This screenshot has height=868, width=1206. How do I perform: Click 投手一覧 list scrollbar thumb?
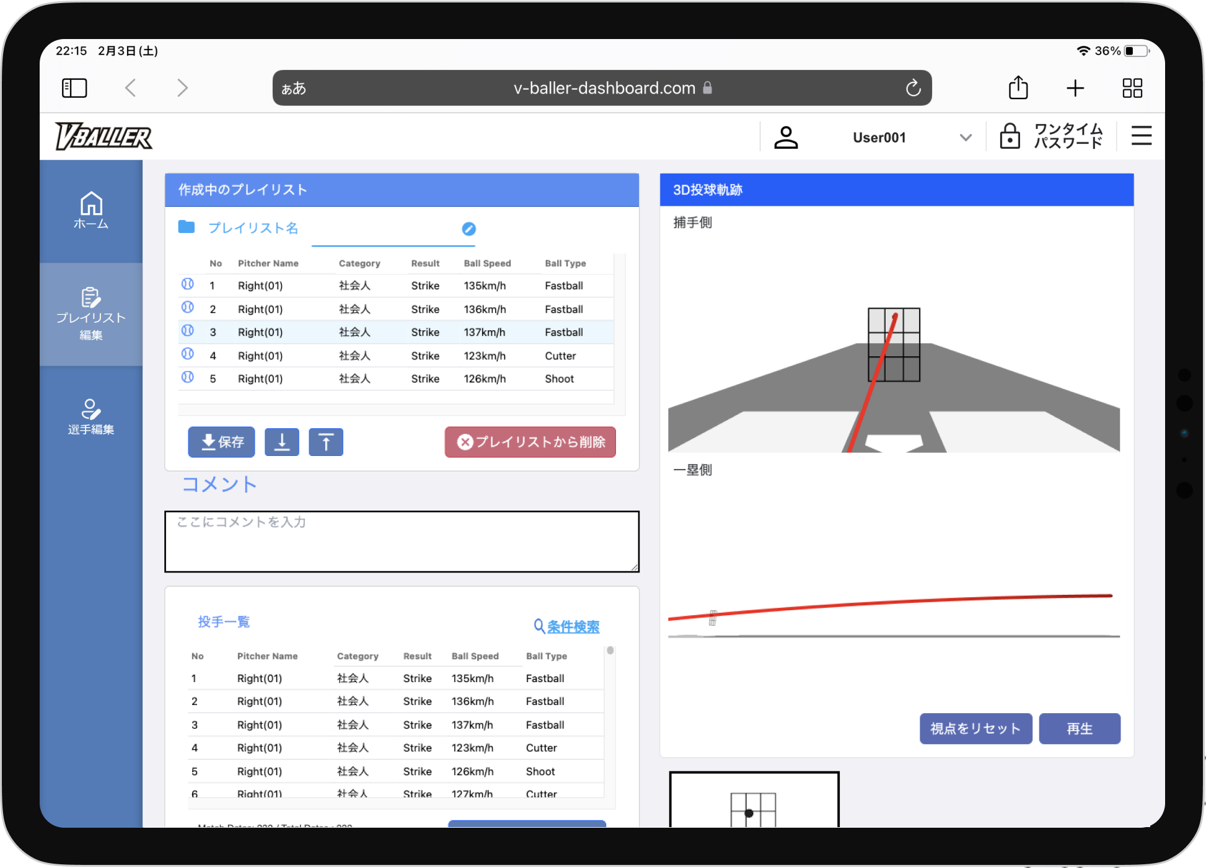coord(610,651)
